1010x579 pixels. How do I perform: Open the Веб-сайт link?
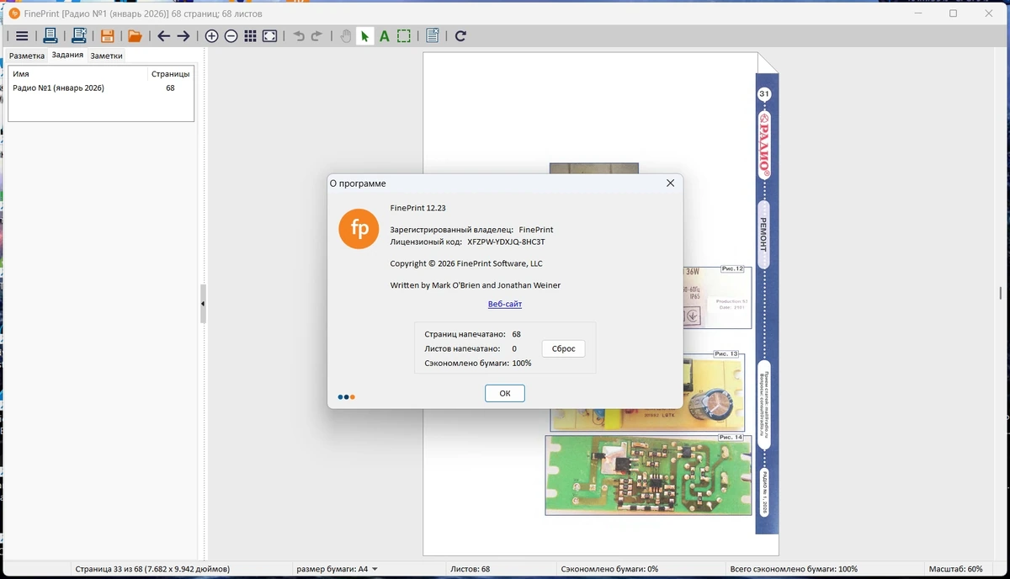(x=505, y=304)
